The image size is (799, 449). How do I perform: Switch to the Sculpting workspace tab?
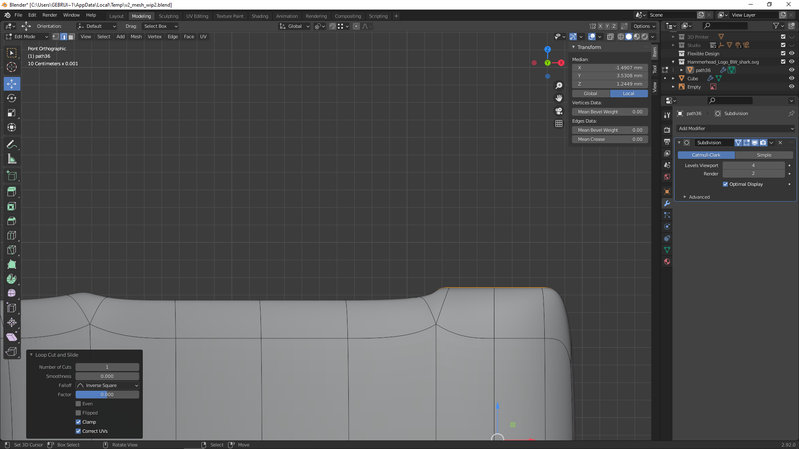coord(168,16)
